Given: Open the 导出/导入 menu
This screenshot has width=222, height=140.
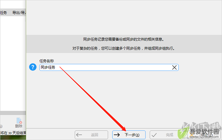Looking at the screenshot, I should coord(19,13).
